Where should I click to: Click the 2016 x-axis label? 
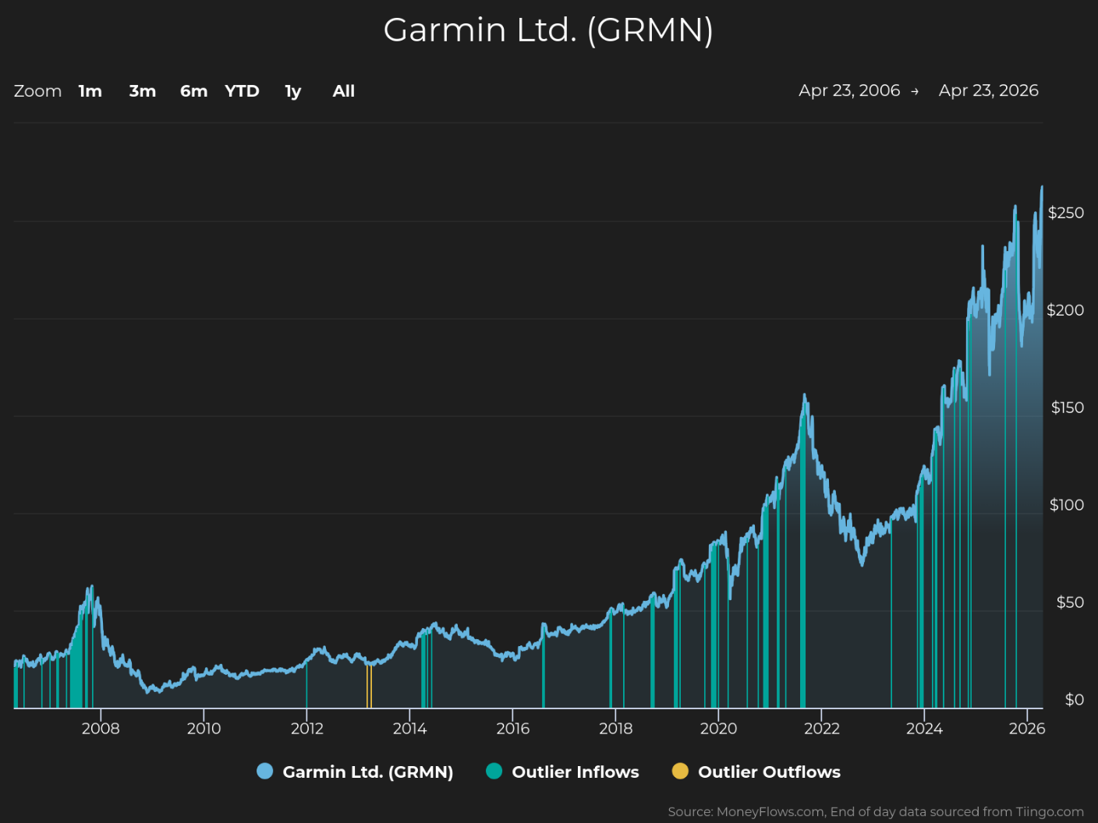tap(512, 728)
